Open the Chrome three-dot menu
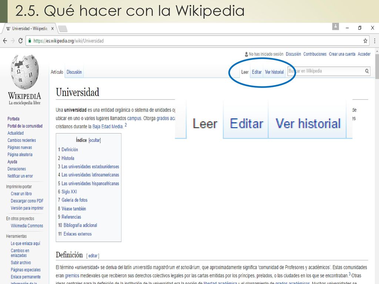This screenshot has height=284, width=379. [375, 41]
